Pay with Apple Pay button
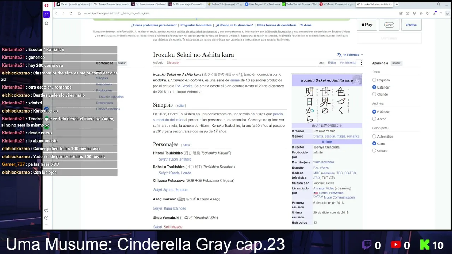This screenshot has height=254, width=452. point(367,25)
